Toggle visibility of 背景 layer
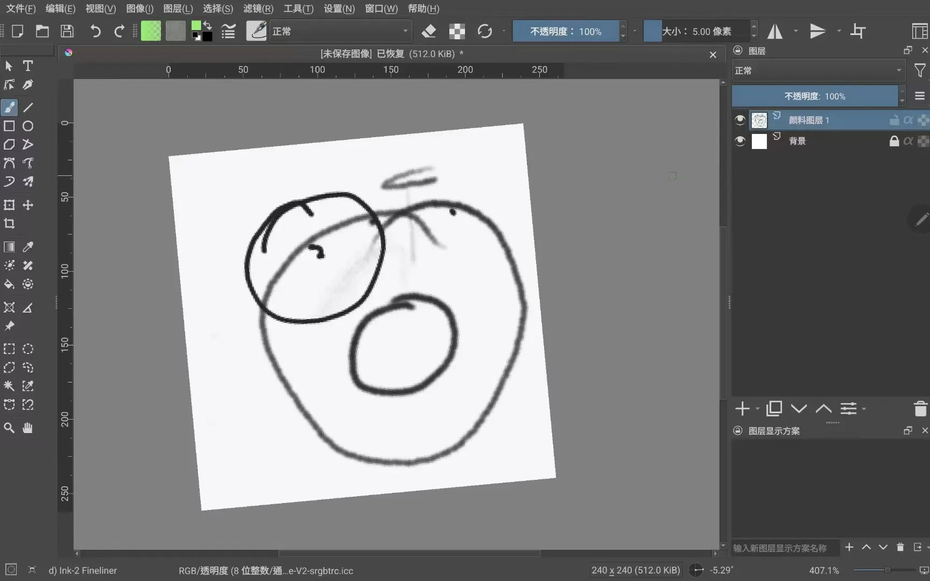The image size is (930, 581). 740,141
